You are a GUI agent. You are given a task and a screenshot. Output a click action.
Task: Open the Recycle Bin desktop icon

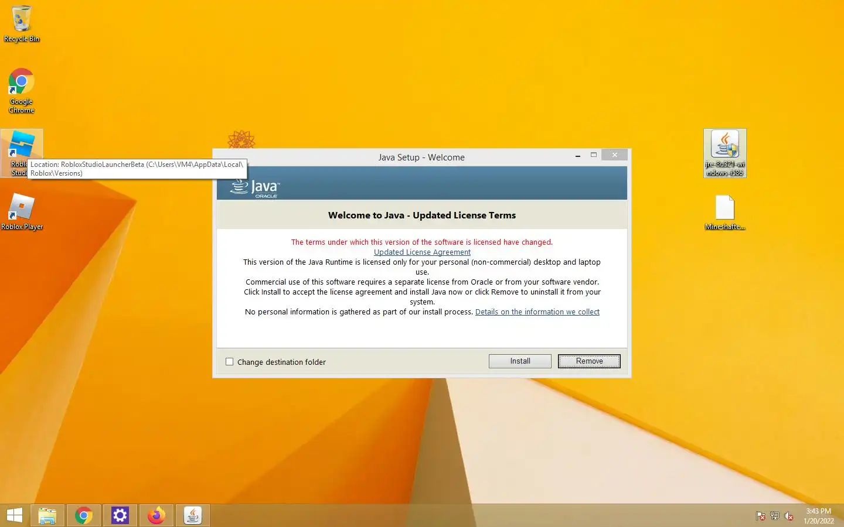pos(22,23)
